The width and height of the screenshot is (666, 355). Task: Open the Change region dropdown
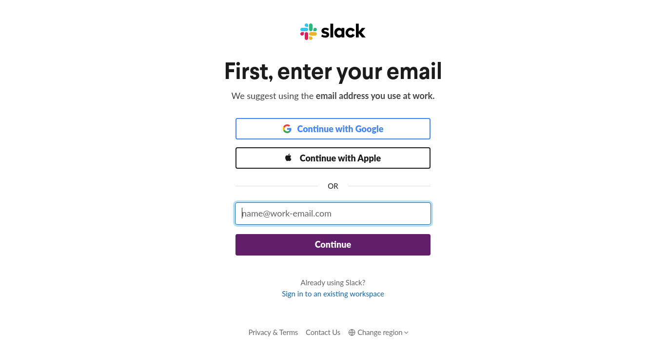(378, 333)
